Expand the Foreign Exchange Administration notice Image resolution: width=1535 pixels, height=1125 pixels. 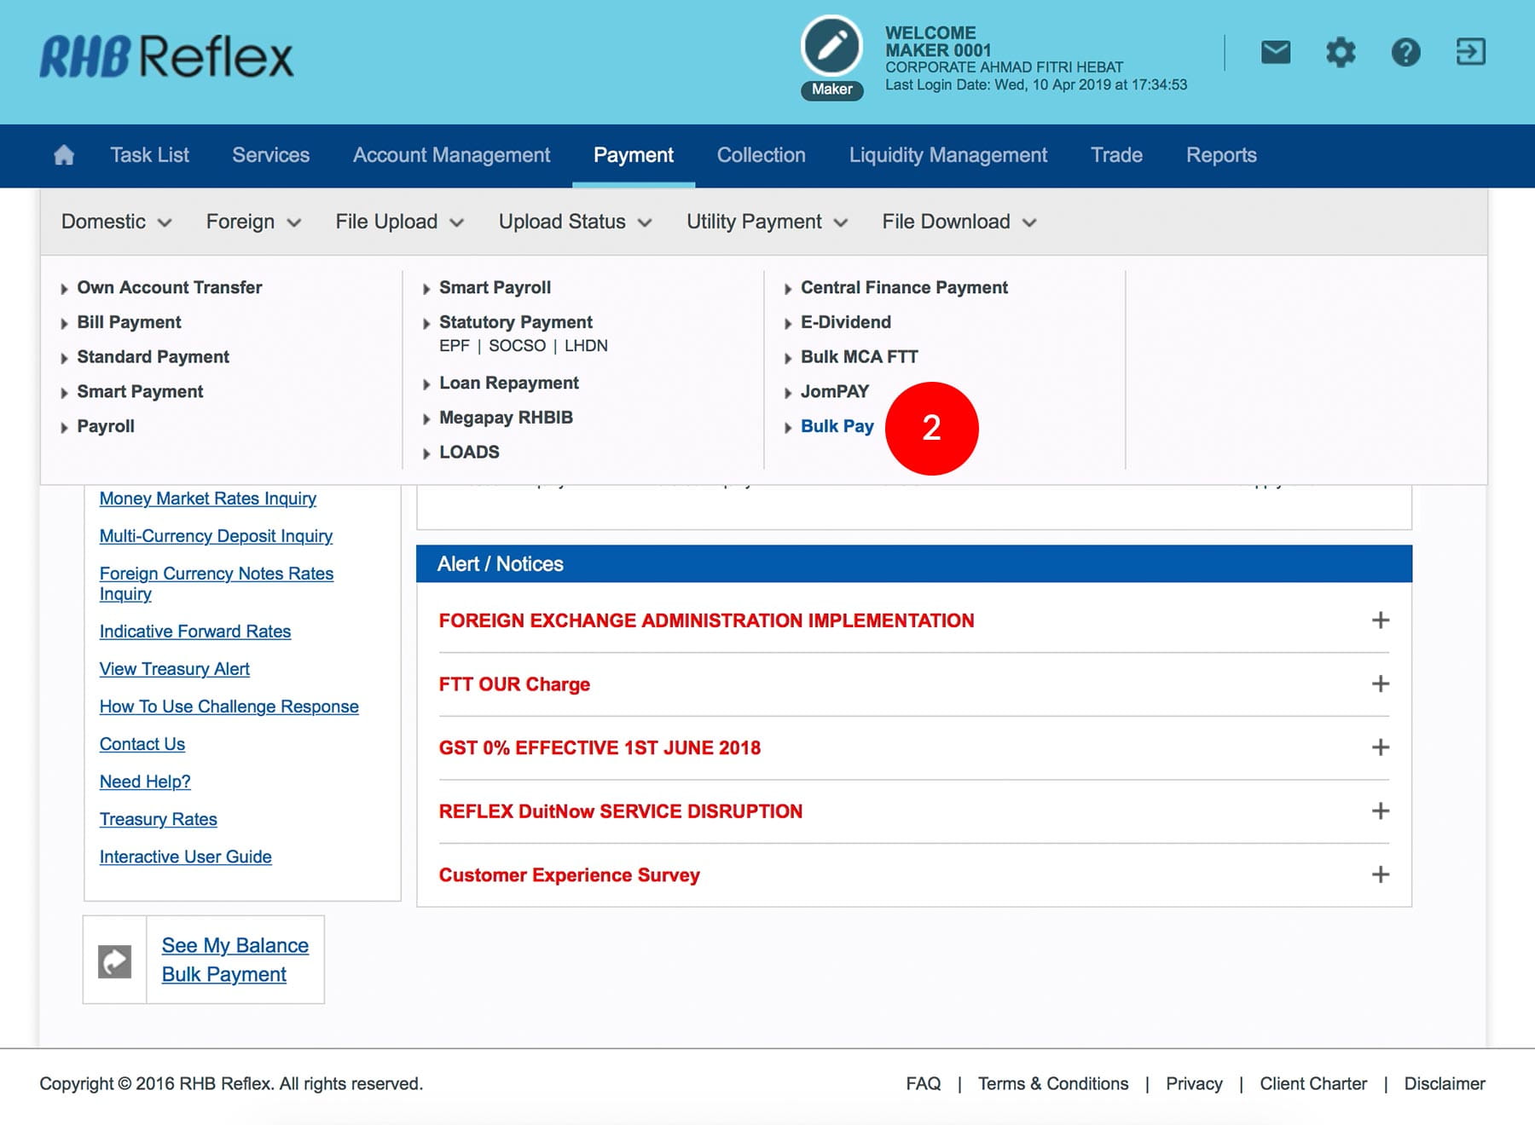pos(1380,620)
